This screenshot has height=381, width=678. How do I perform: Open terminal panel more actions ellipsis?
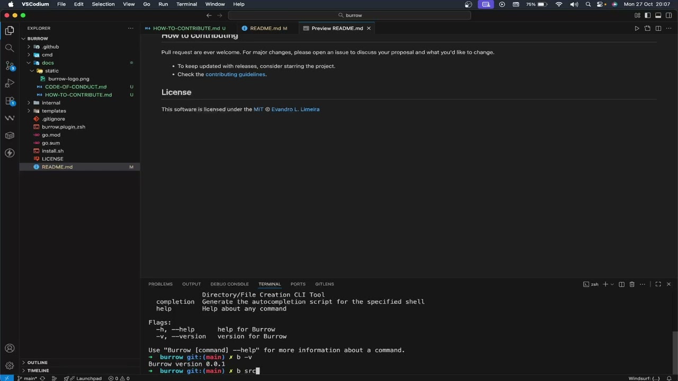[x=643, y=284]
